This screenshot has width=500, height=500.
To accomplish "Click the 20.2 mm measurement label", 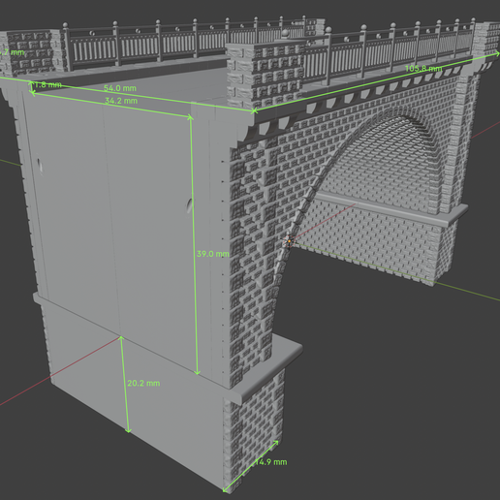I will (143, 383).
